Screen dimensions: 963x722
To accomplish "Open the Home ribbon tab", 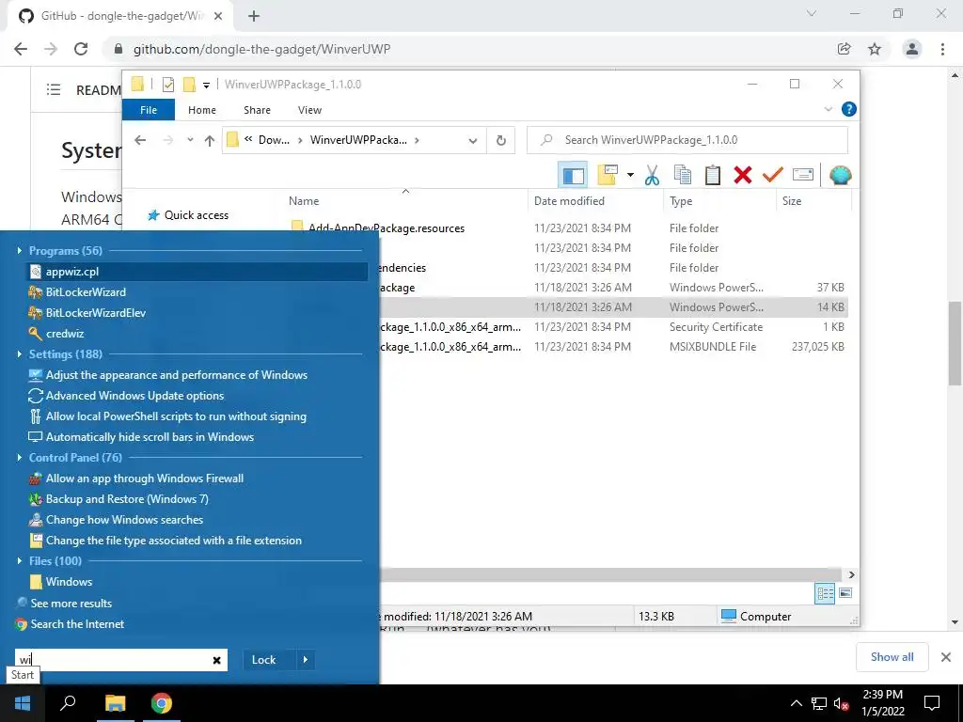I will pos(202,110).
